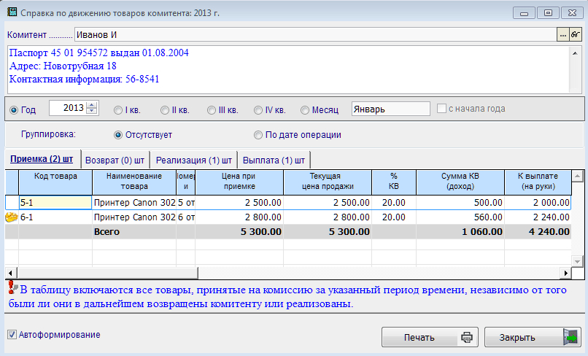
Task: Increase year with the spinner up arrow
Action: coord(92,105)
